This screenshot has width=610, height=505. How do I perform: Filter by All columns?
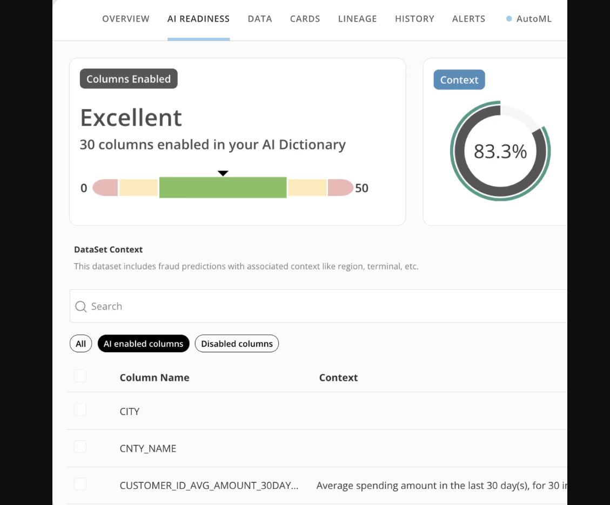(x=81, y=344)
